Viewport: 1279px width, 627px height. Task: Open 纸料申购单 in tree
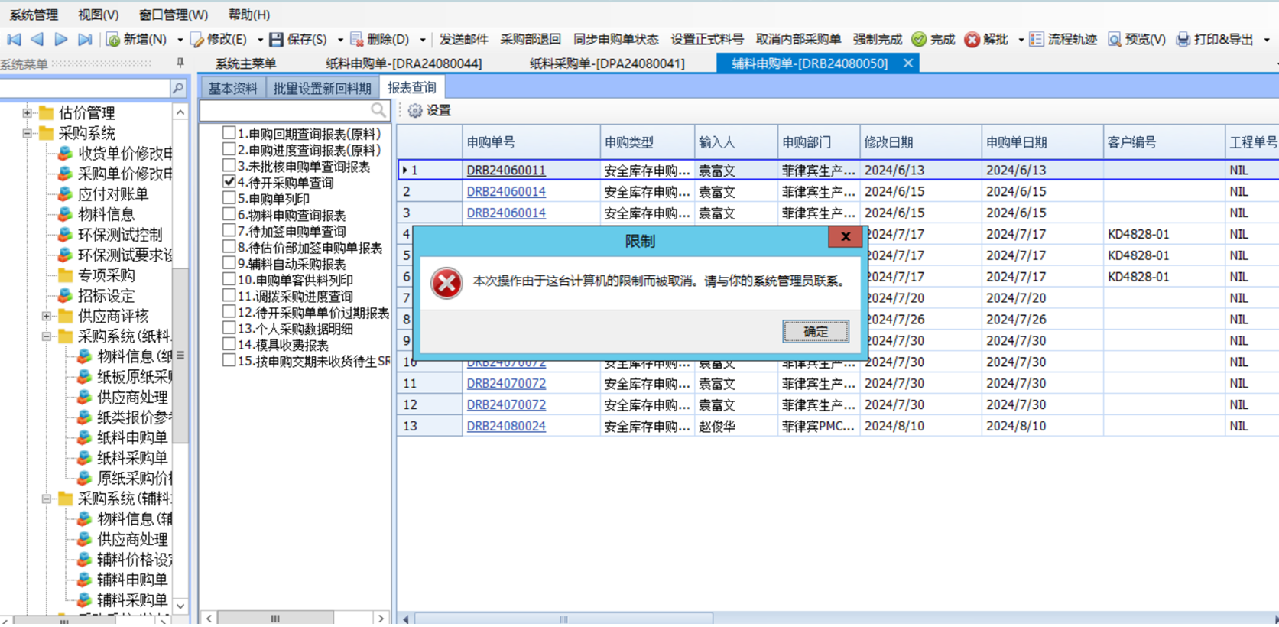click(132, 437)
